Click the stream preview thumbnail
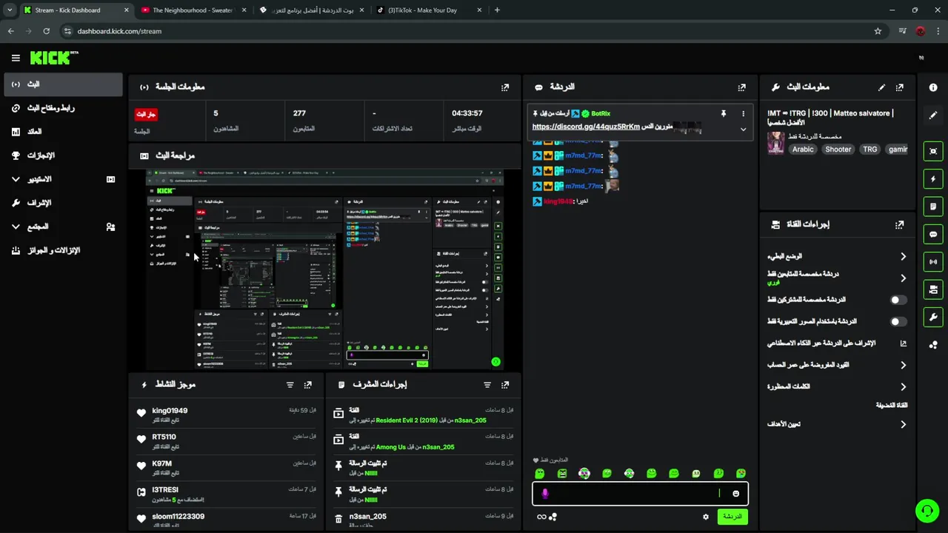Image resolution: width=948 pixels, height=533 pixels. (324, 269)
